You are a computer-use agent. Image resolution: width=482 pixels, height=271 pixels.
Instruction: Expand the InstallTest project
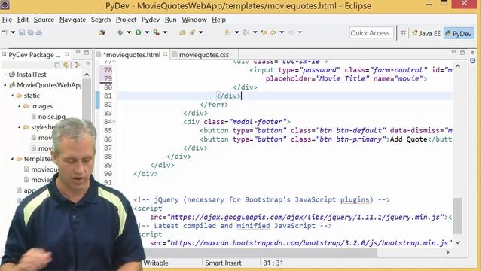click(x=5, y=75)
